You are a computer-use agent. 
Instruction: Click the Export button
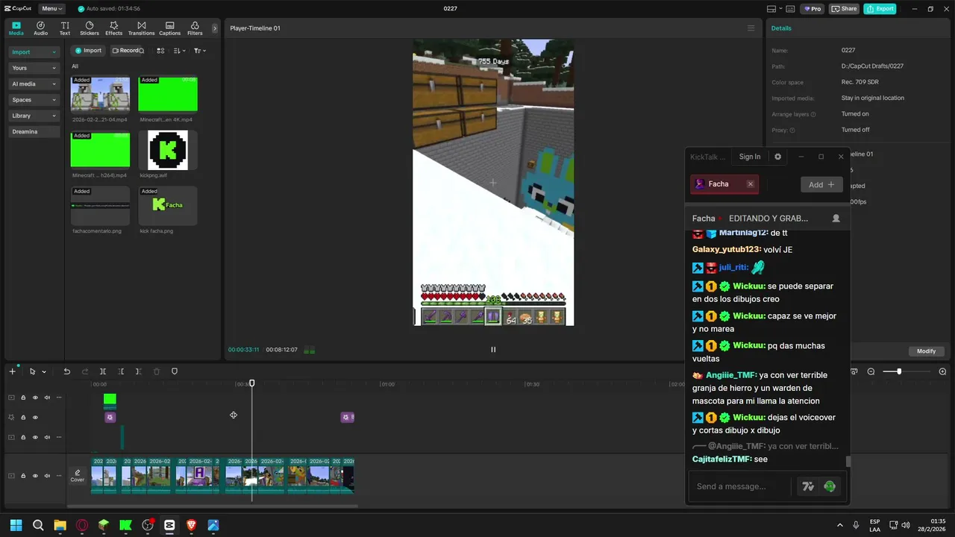click(880, 9)
